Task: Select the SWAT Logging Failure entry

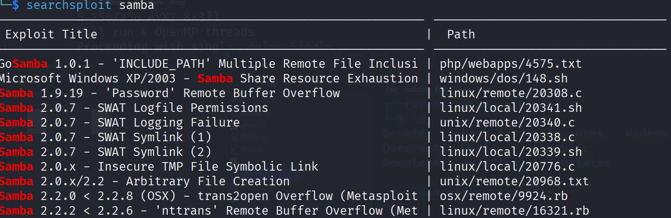Action: click(x=120, y=122)
